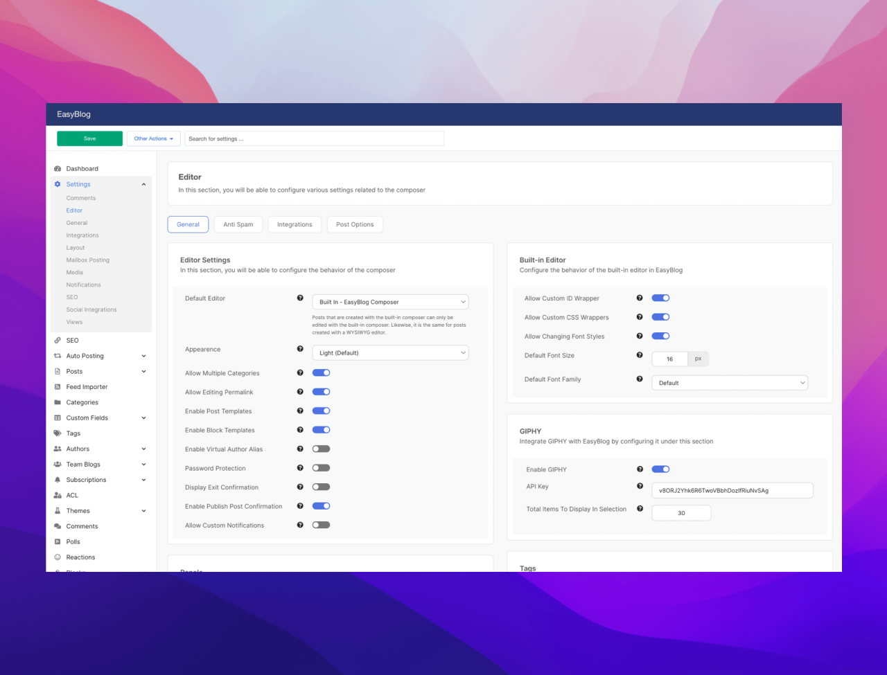Click the Dashboard icon in sidebar
The width and height of the screenshot is (887, 675).
[58, 169]
